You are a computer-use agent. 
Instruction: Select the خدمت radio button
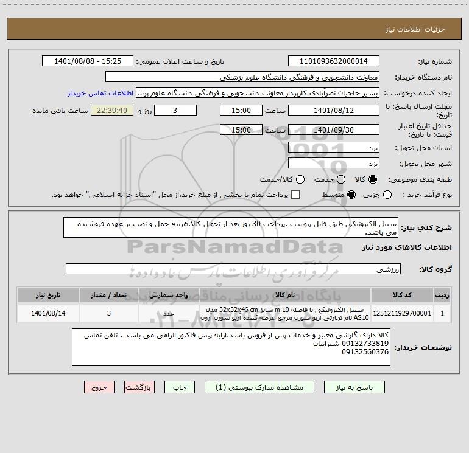(341, 179)
